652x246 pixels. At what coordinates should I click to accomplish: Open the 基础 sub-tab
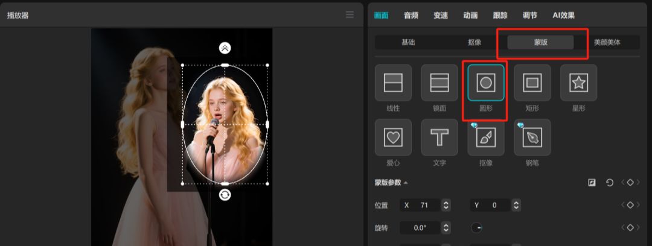pyautogui.click(x=408, y=42)
